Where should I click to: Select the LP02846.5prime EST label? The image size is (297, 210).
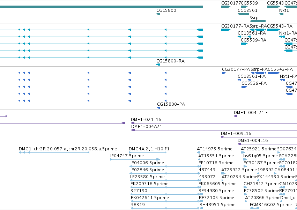pos(147,170)
